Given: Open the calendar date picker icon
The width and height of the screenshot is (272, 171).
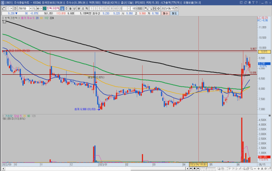Looking at the screenshot, I should (x=176, y=8).
